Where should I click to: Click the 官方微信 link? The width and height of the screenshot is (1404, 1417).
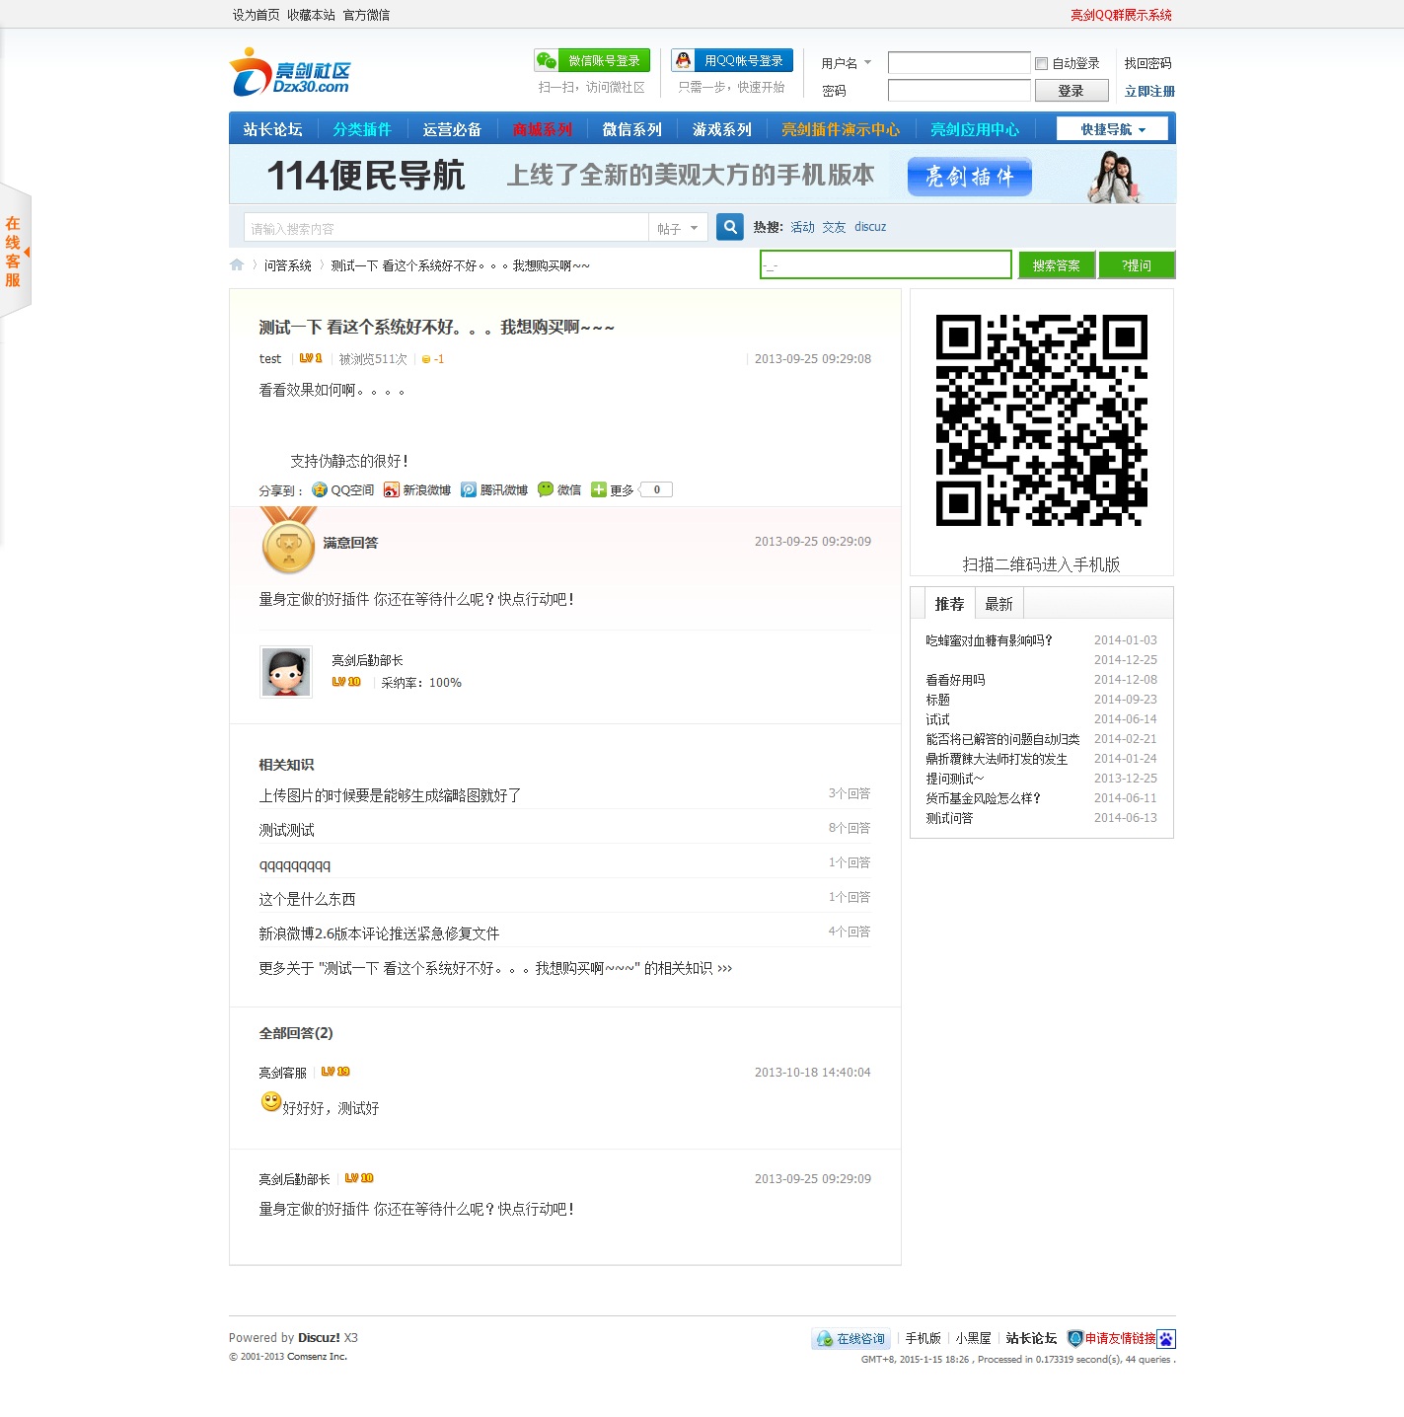pos(366,15)
